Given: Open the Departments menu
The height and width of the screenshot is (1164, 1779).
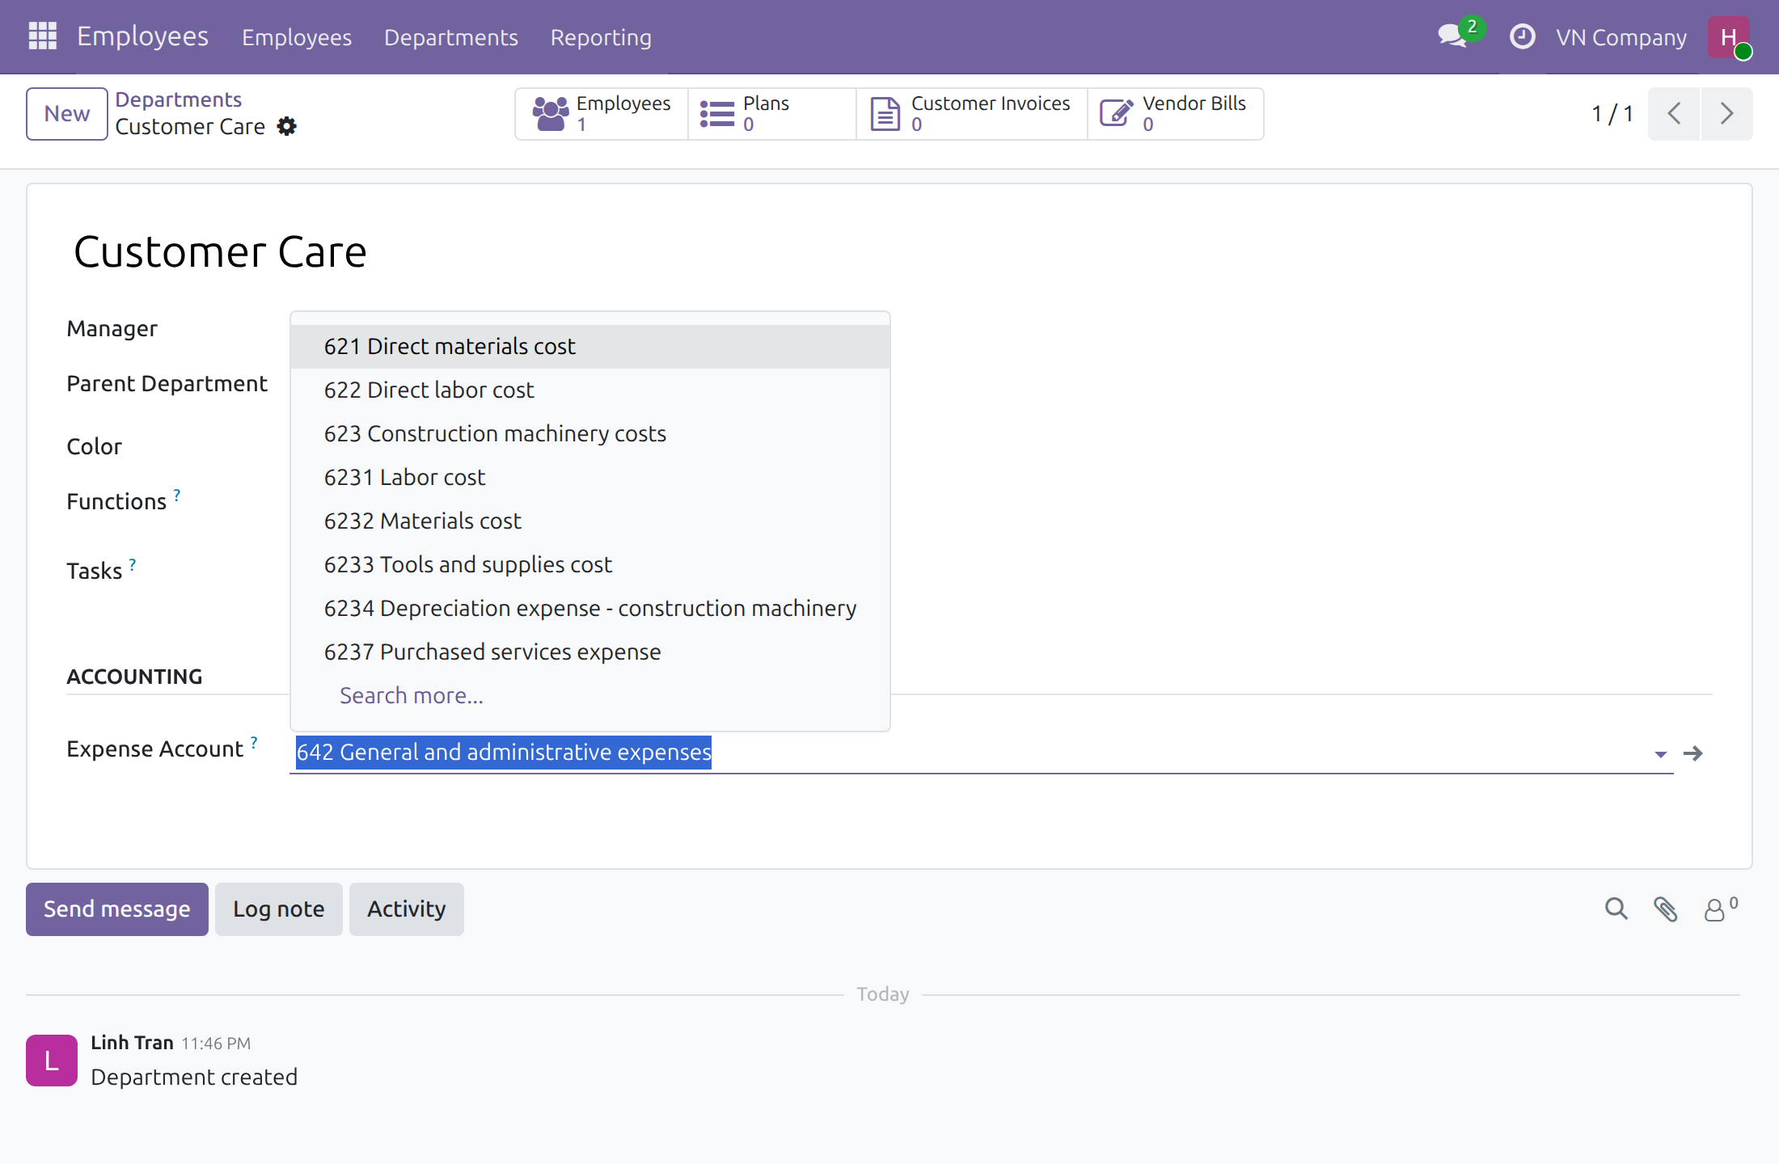Looking at the screenshot, I should pyautogui.click(x=450, y=38).
